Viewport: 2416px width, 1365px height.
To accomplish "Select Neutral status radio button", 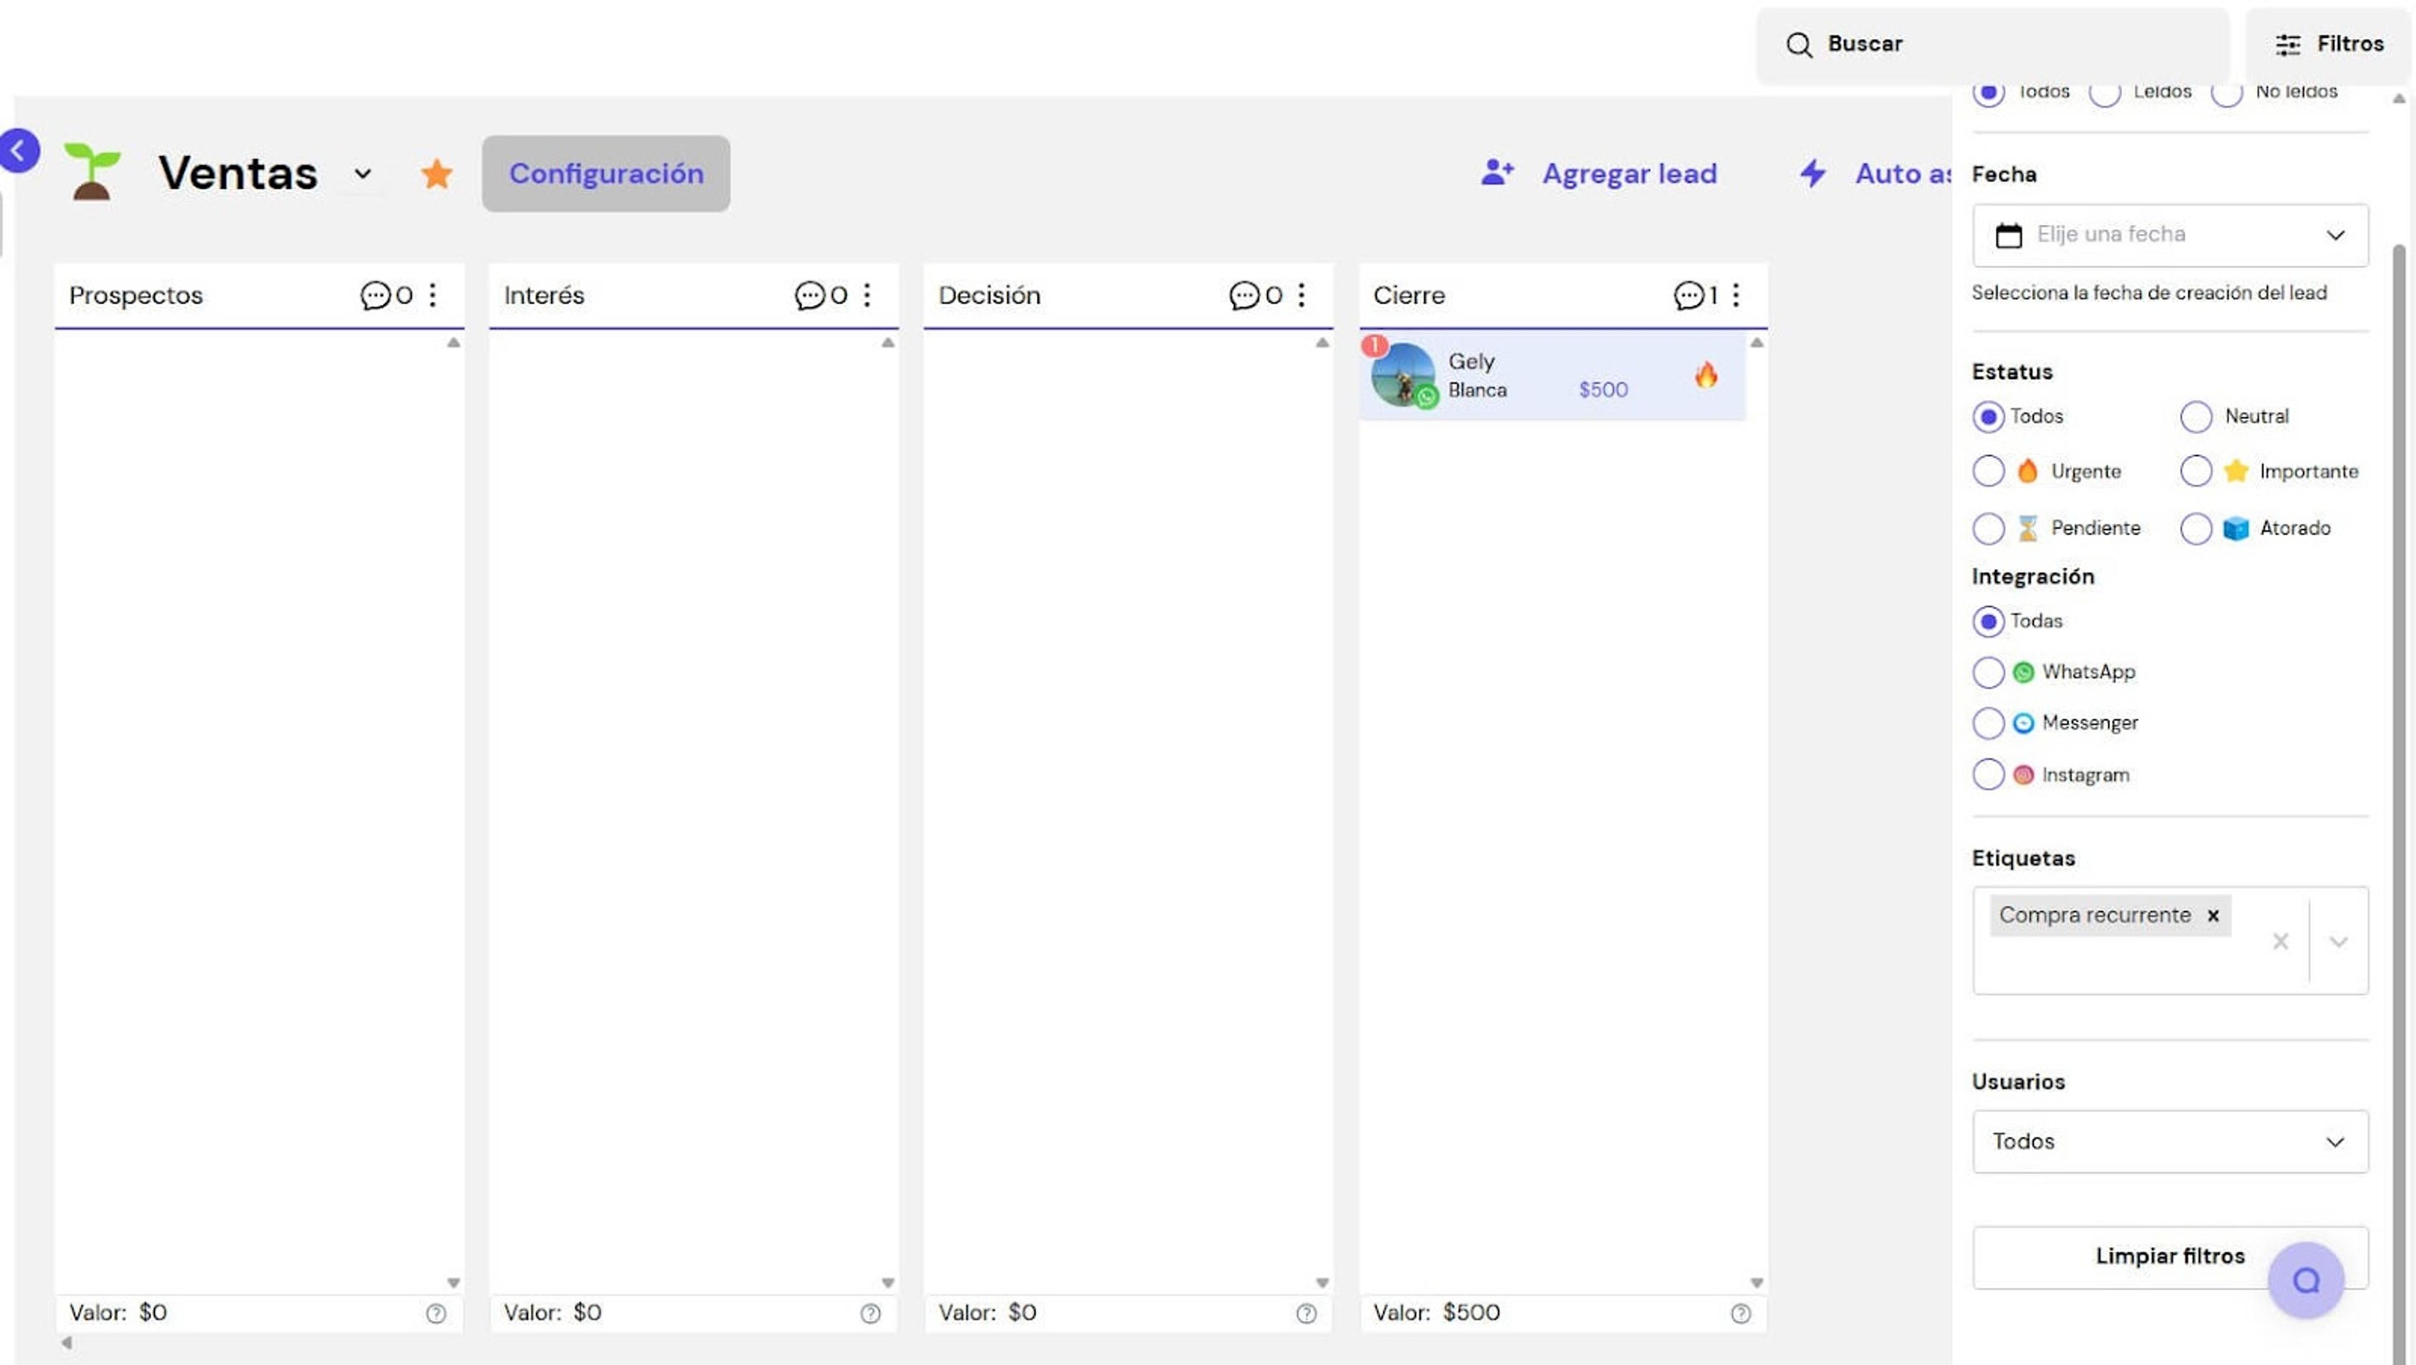I will pos(2196,417).
